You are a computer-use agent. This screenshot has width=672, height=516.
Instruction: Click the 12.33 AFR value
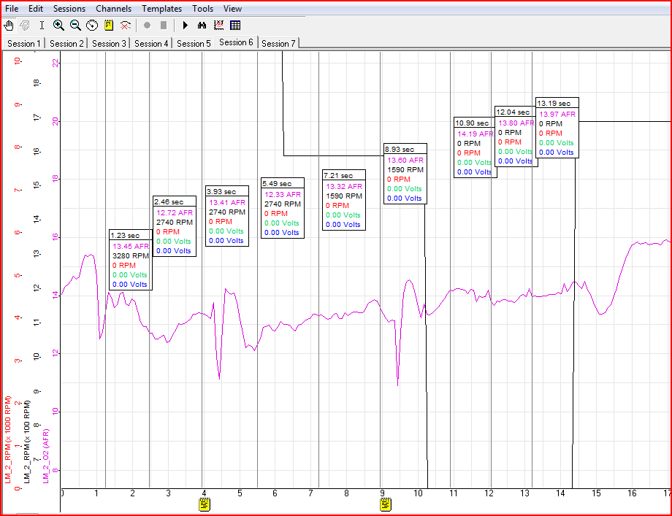[x=283, y=194]
